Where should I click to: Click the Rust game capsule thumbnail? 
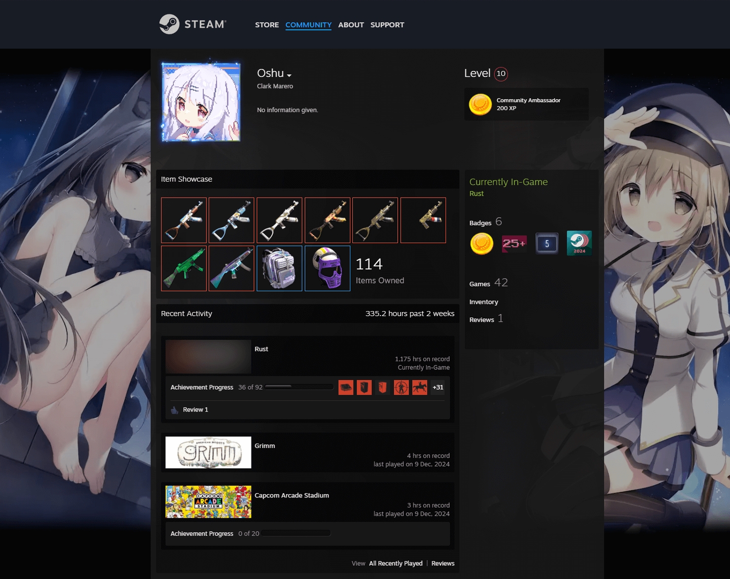pos(208,357)
